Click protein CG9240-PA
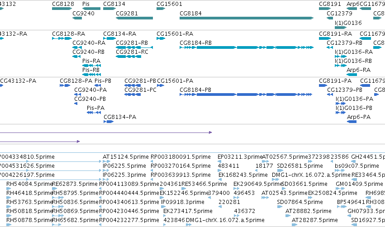385x227 pixels. 90,90
